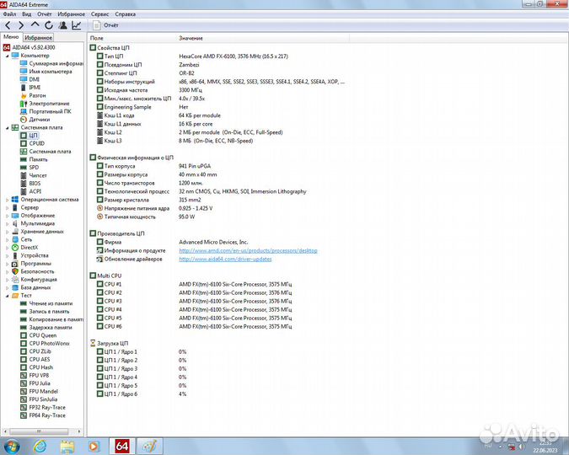
Task: Launch Internet Explorer from taskbar
Action: pos(40,446)
